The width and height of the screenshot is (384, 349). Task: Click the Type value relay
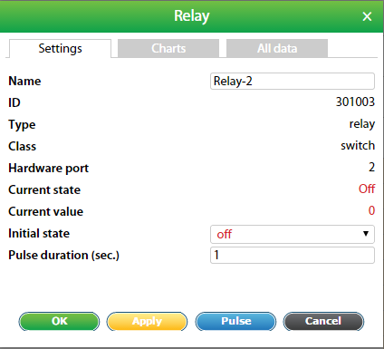tap(362, 124)
